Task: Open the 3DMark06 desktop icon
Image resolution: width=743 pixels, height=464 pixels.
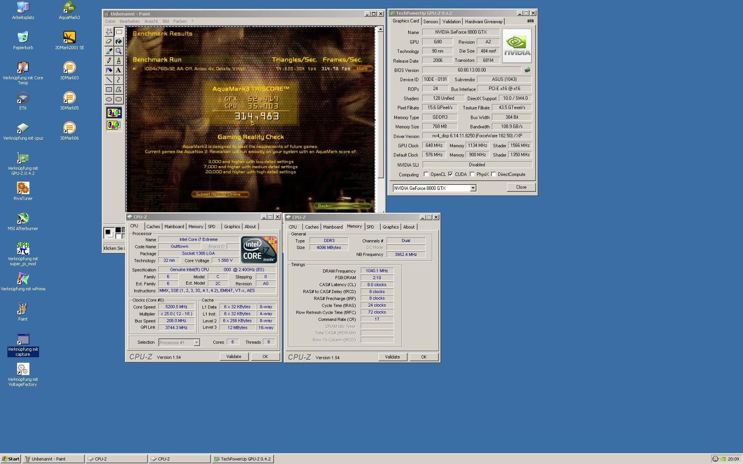Action: pyautogui.click(x=69, y=131)
